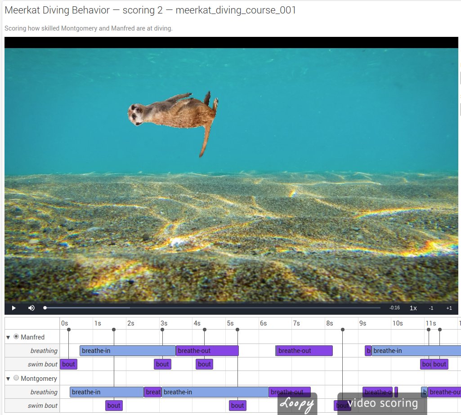Screen dimensions: 461x415
Task: Collapse the Montgomery subject group
Action: tap(8, 379)
